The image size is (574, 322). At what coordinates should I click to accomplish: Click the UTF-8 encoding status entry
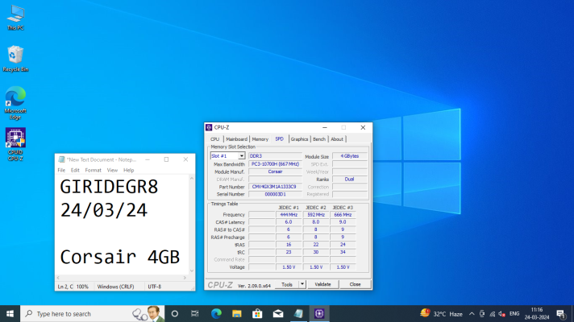point(155,287)
